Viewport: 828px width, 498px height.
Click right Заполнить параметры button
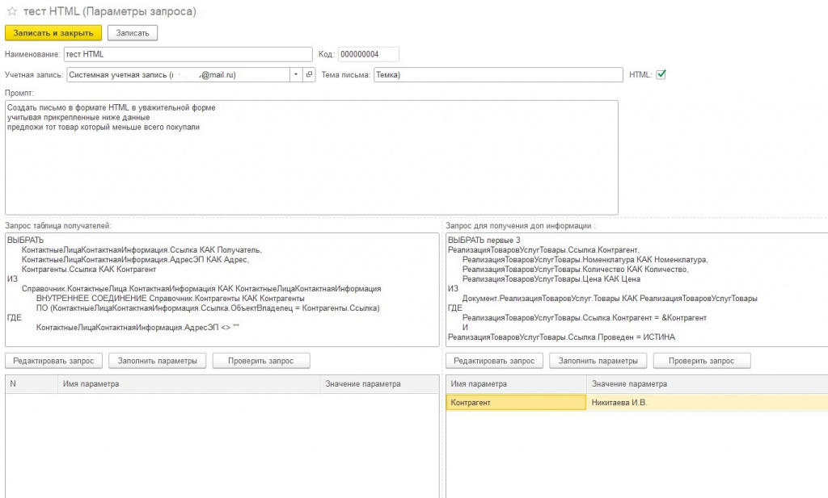[598, 361]
